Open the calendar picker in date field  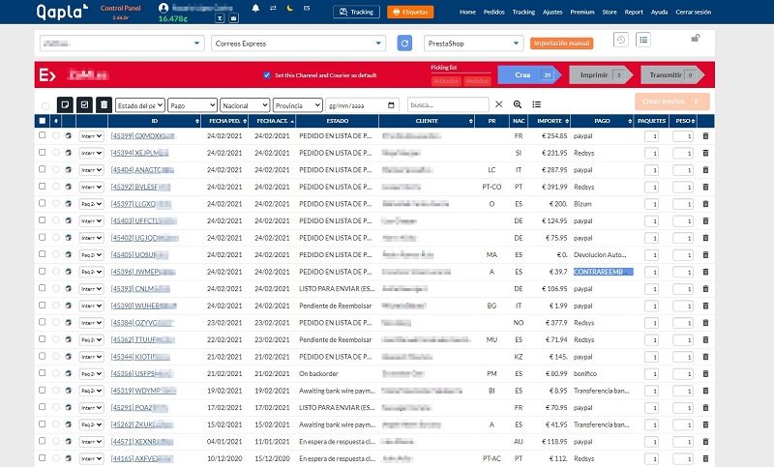(391, 105)
